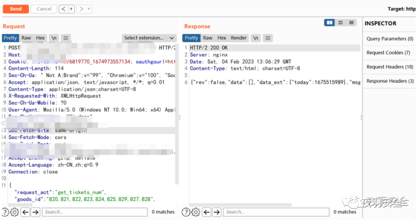Open Response hamburger options menu
The height and width of the screenshot is (221, 416).
268,38
